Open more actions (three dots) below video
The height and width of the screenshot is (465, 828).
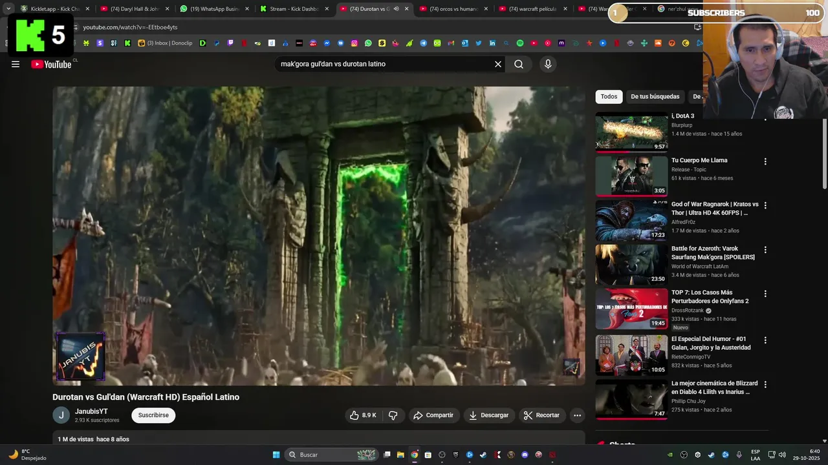click(577, 415)
